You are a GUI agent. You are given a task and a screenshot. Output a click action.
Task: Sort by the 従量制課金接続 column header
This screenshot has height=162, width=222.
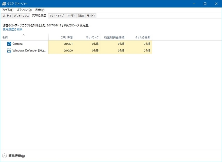point(113,37)
